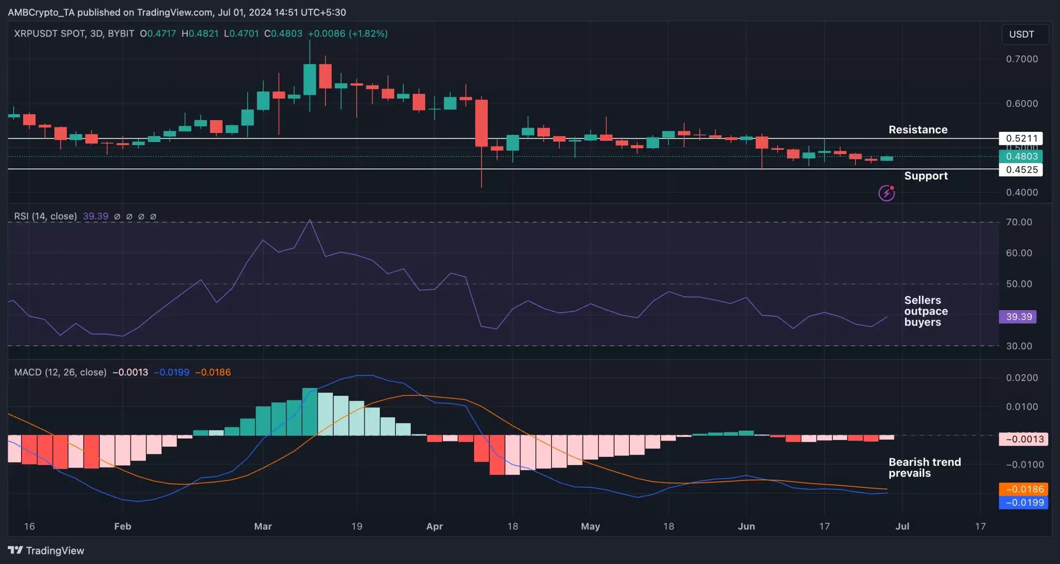Click the 0.0100 MACD scale value
Screen dimensions: 1060x564
1022,407
